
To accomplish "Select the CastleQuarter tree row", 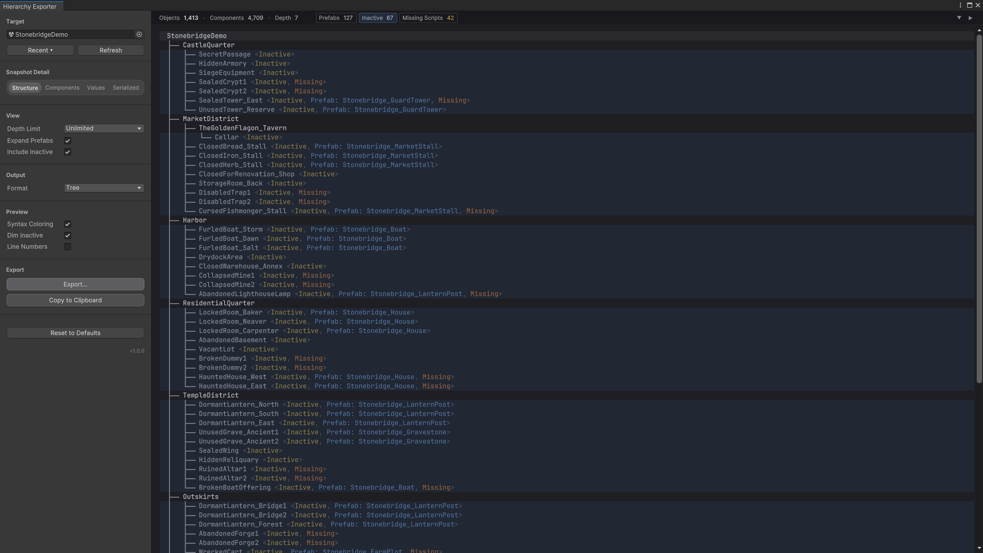I will 567,45.
